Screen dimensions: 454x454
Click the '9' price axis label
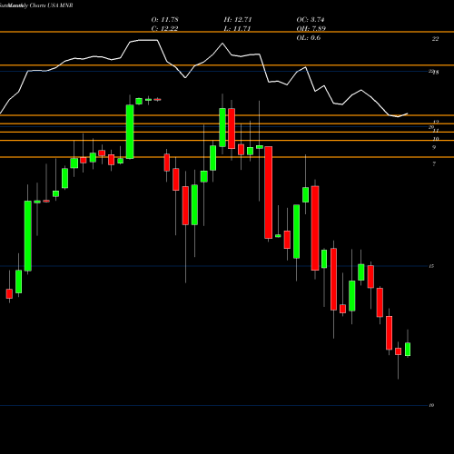coord(434,147)
